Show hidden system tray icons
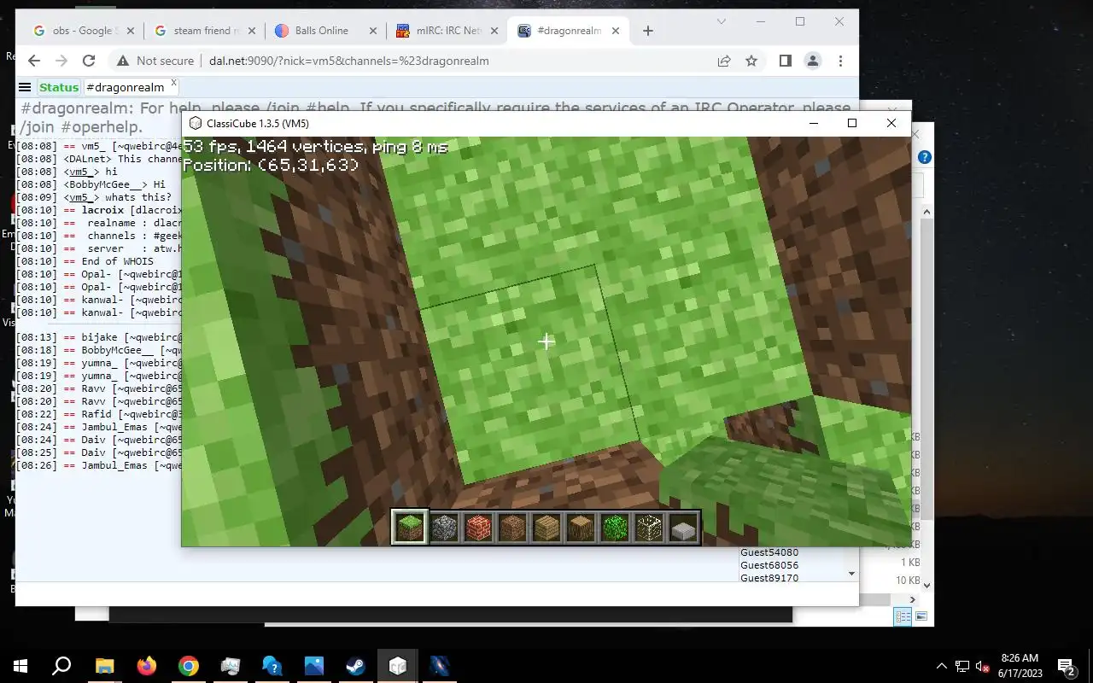 tap(942, 666)
